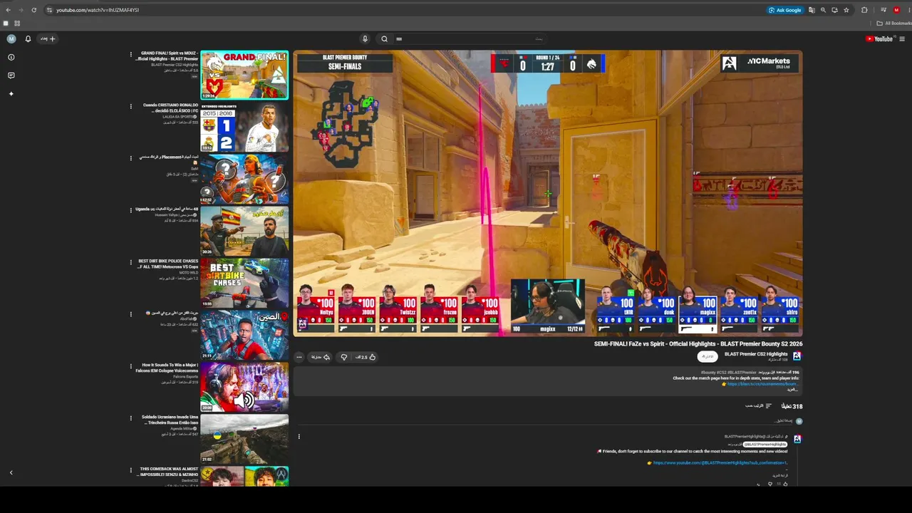
Task: Open the Ask Google button
Action: [784, 10]
